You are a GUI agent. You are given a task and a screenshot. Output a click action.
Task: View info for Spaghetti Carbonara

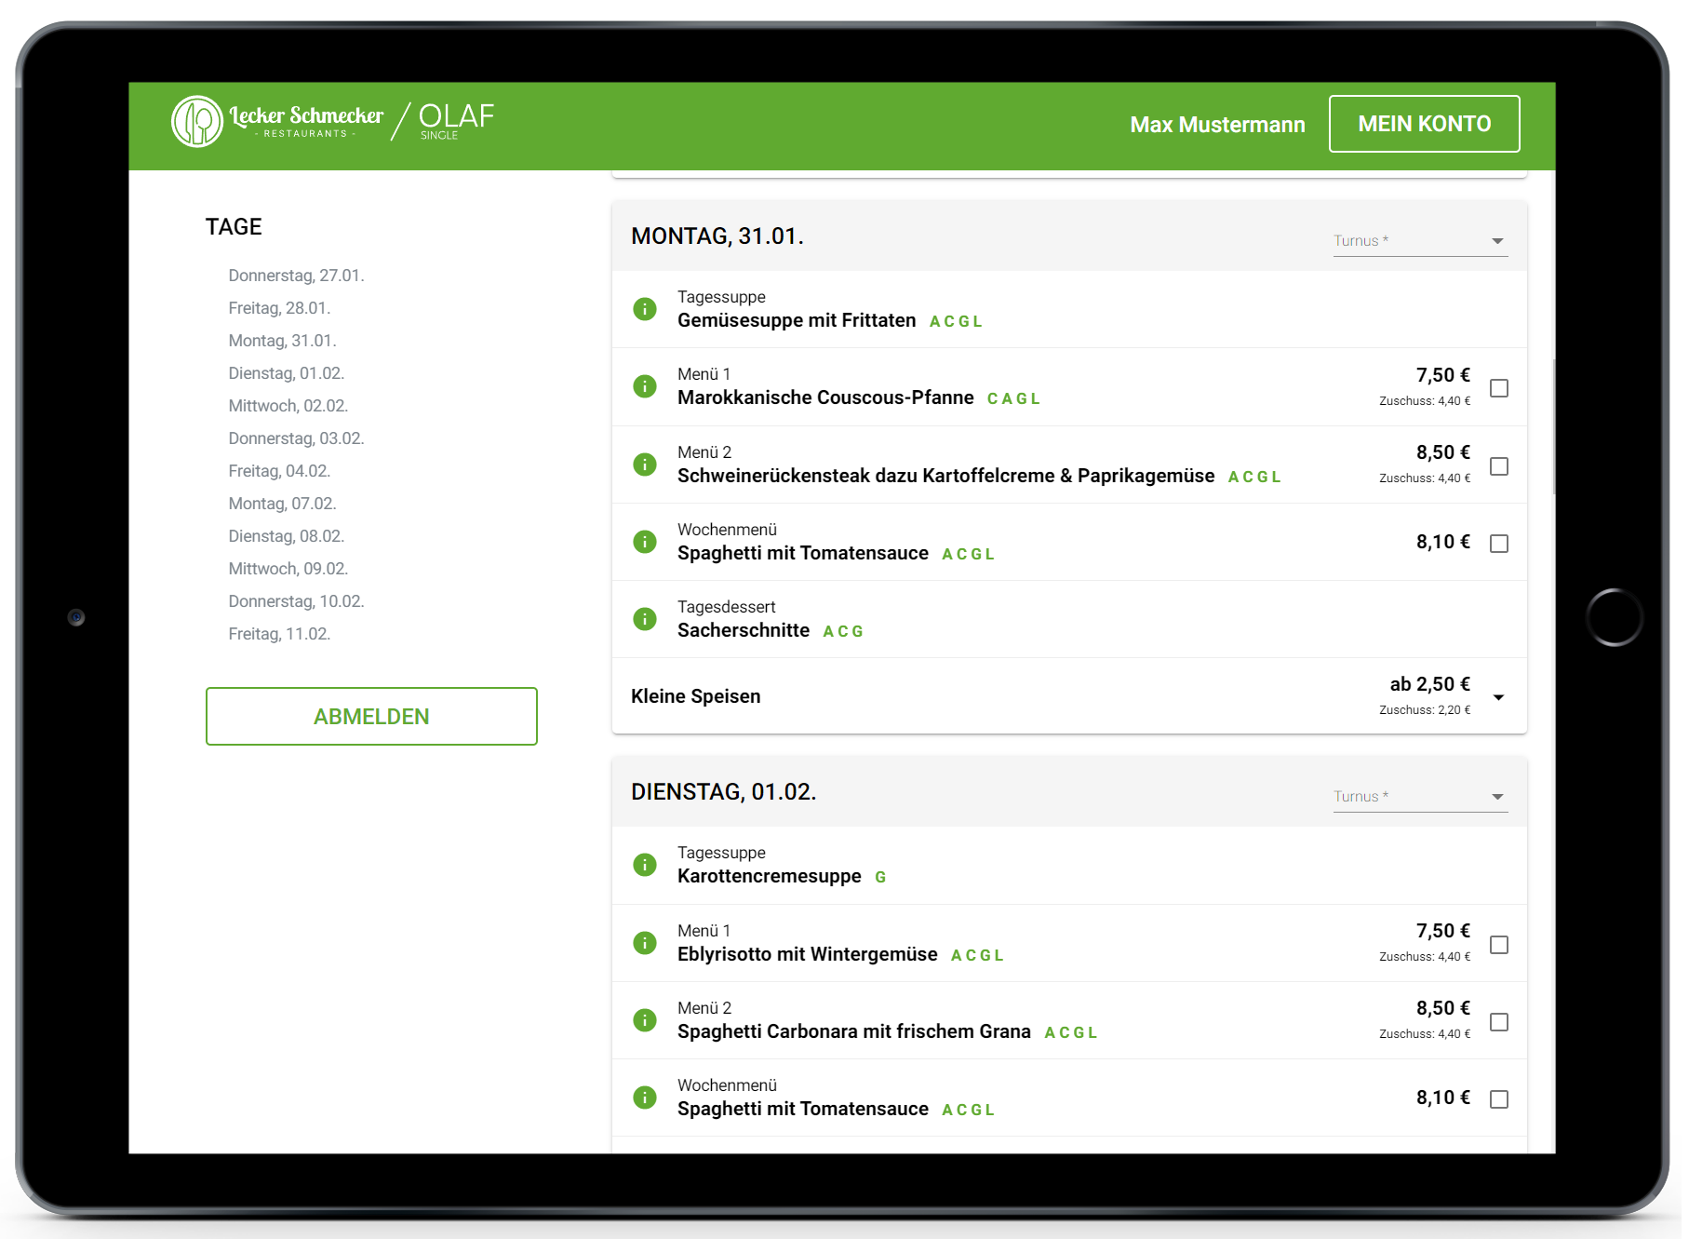point(645,1020)
